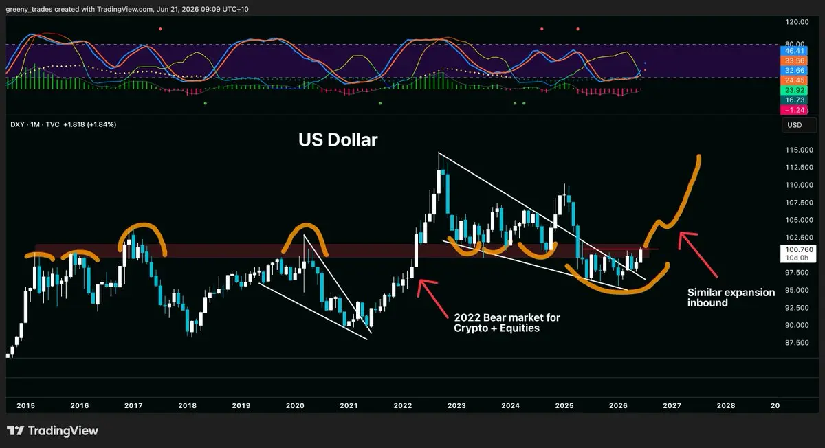
Task: Click the 120.00 indicator scale label
Action: pyautogui.click(x=796, y=22)
